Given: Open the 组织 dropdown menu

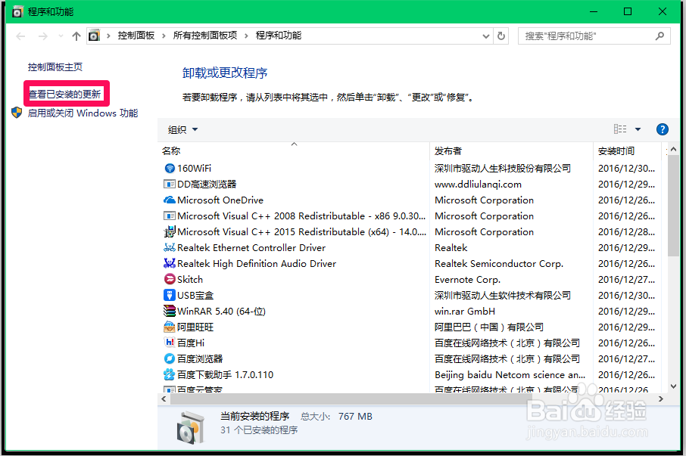Looking at the screenshot, I should (x=183, y=130).
